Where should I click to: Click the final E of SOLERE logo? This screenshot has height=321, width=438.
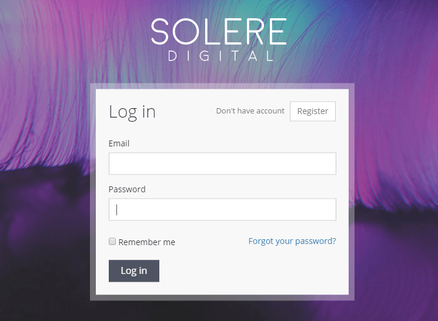pos(278,32)
